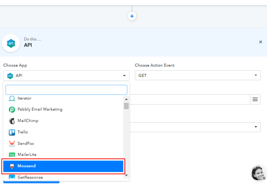Open the hamburger menu beside endpoint field
This screenshot has width=267, height=184.
coord(255,99)
